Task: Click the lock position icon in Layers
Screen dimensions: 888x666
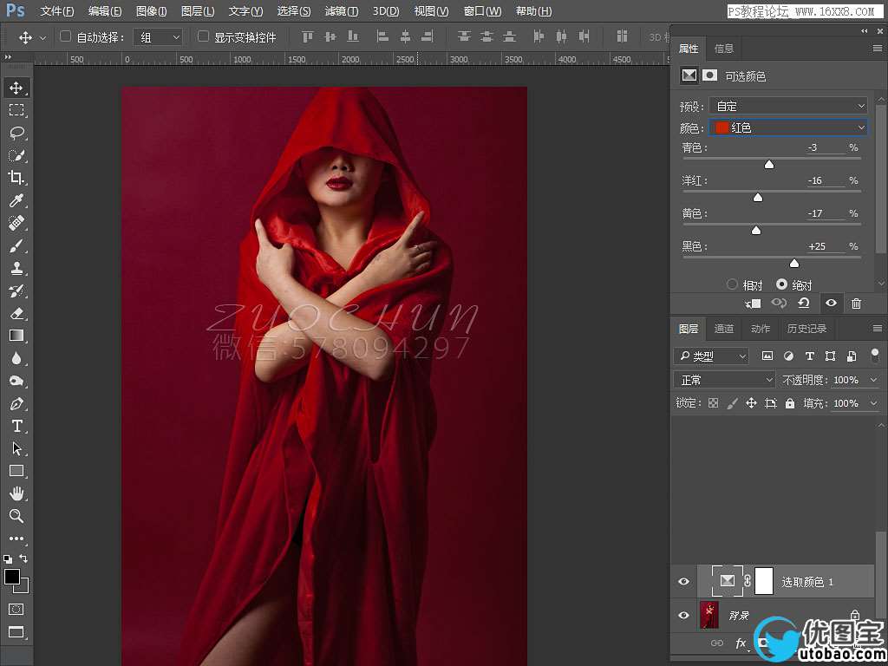Action: click(x=751, y=403)
